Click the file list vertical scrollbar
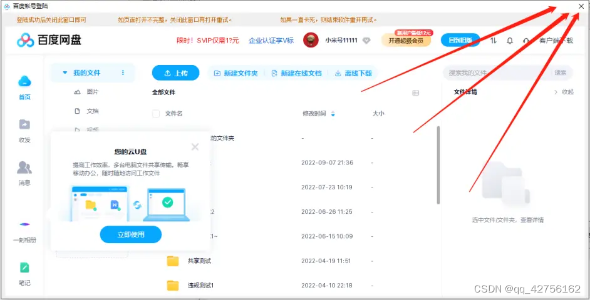The height and width of the screenshot is (300, 590). click(438, 165)
